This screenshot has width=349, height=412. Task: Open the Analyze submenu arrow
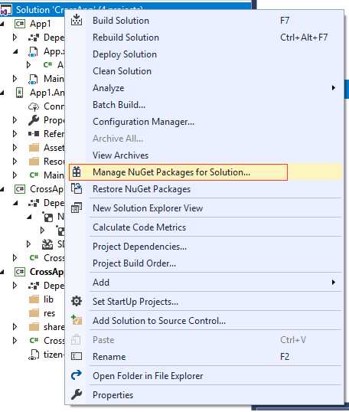coord(333,88)
